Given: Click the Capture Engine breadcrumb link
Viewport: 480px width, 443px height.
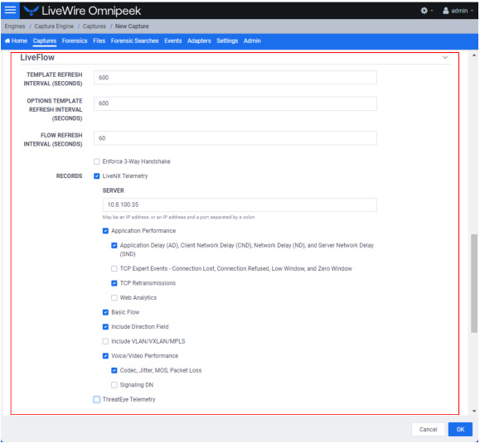Looking at the screenshot, I should [x=54, y=26].
